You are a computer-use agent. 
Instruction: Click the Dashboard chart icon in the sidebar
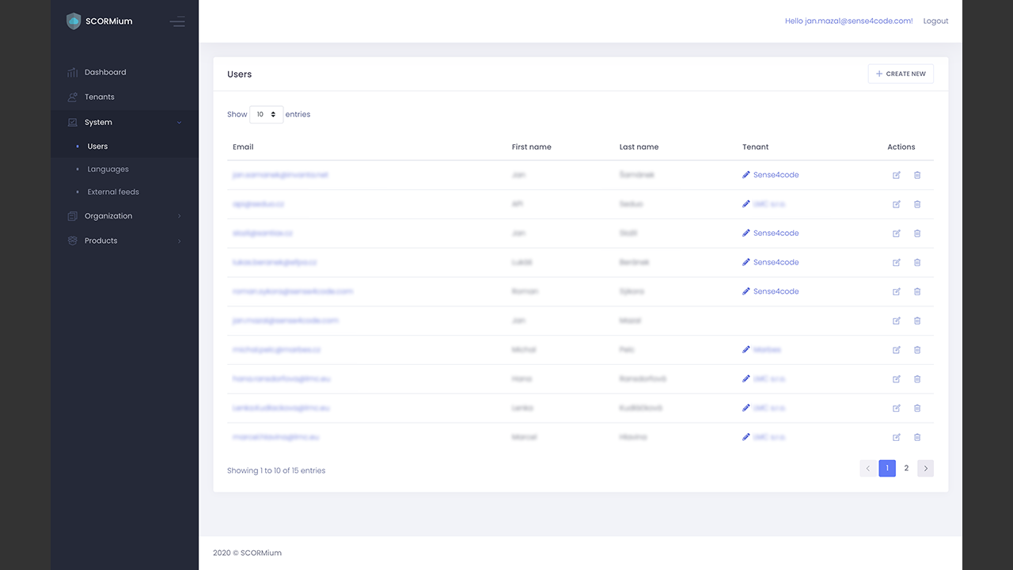pos(73,73)
